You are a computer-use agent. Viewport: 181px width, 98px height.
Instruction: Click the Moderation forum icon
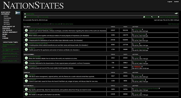point(26,94)
